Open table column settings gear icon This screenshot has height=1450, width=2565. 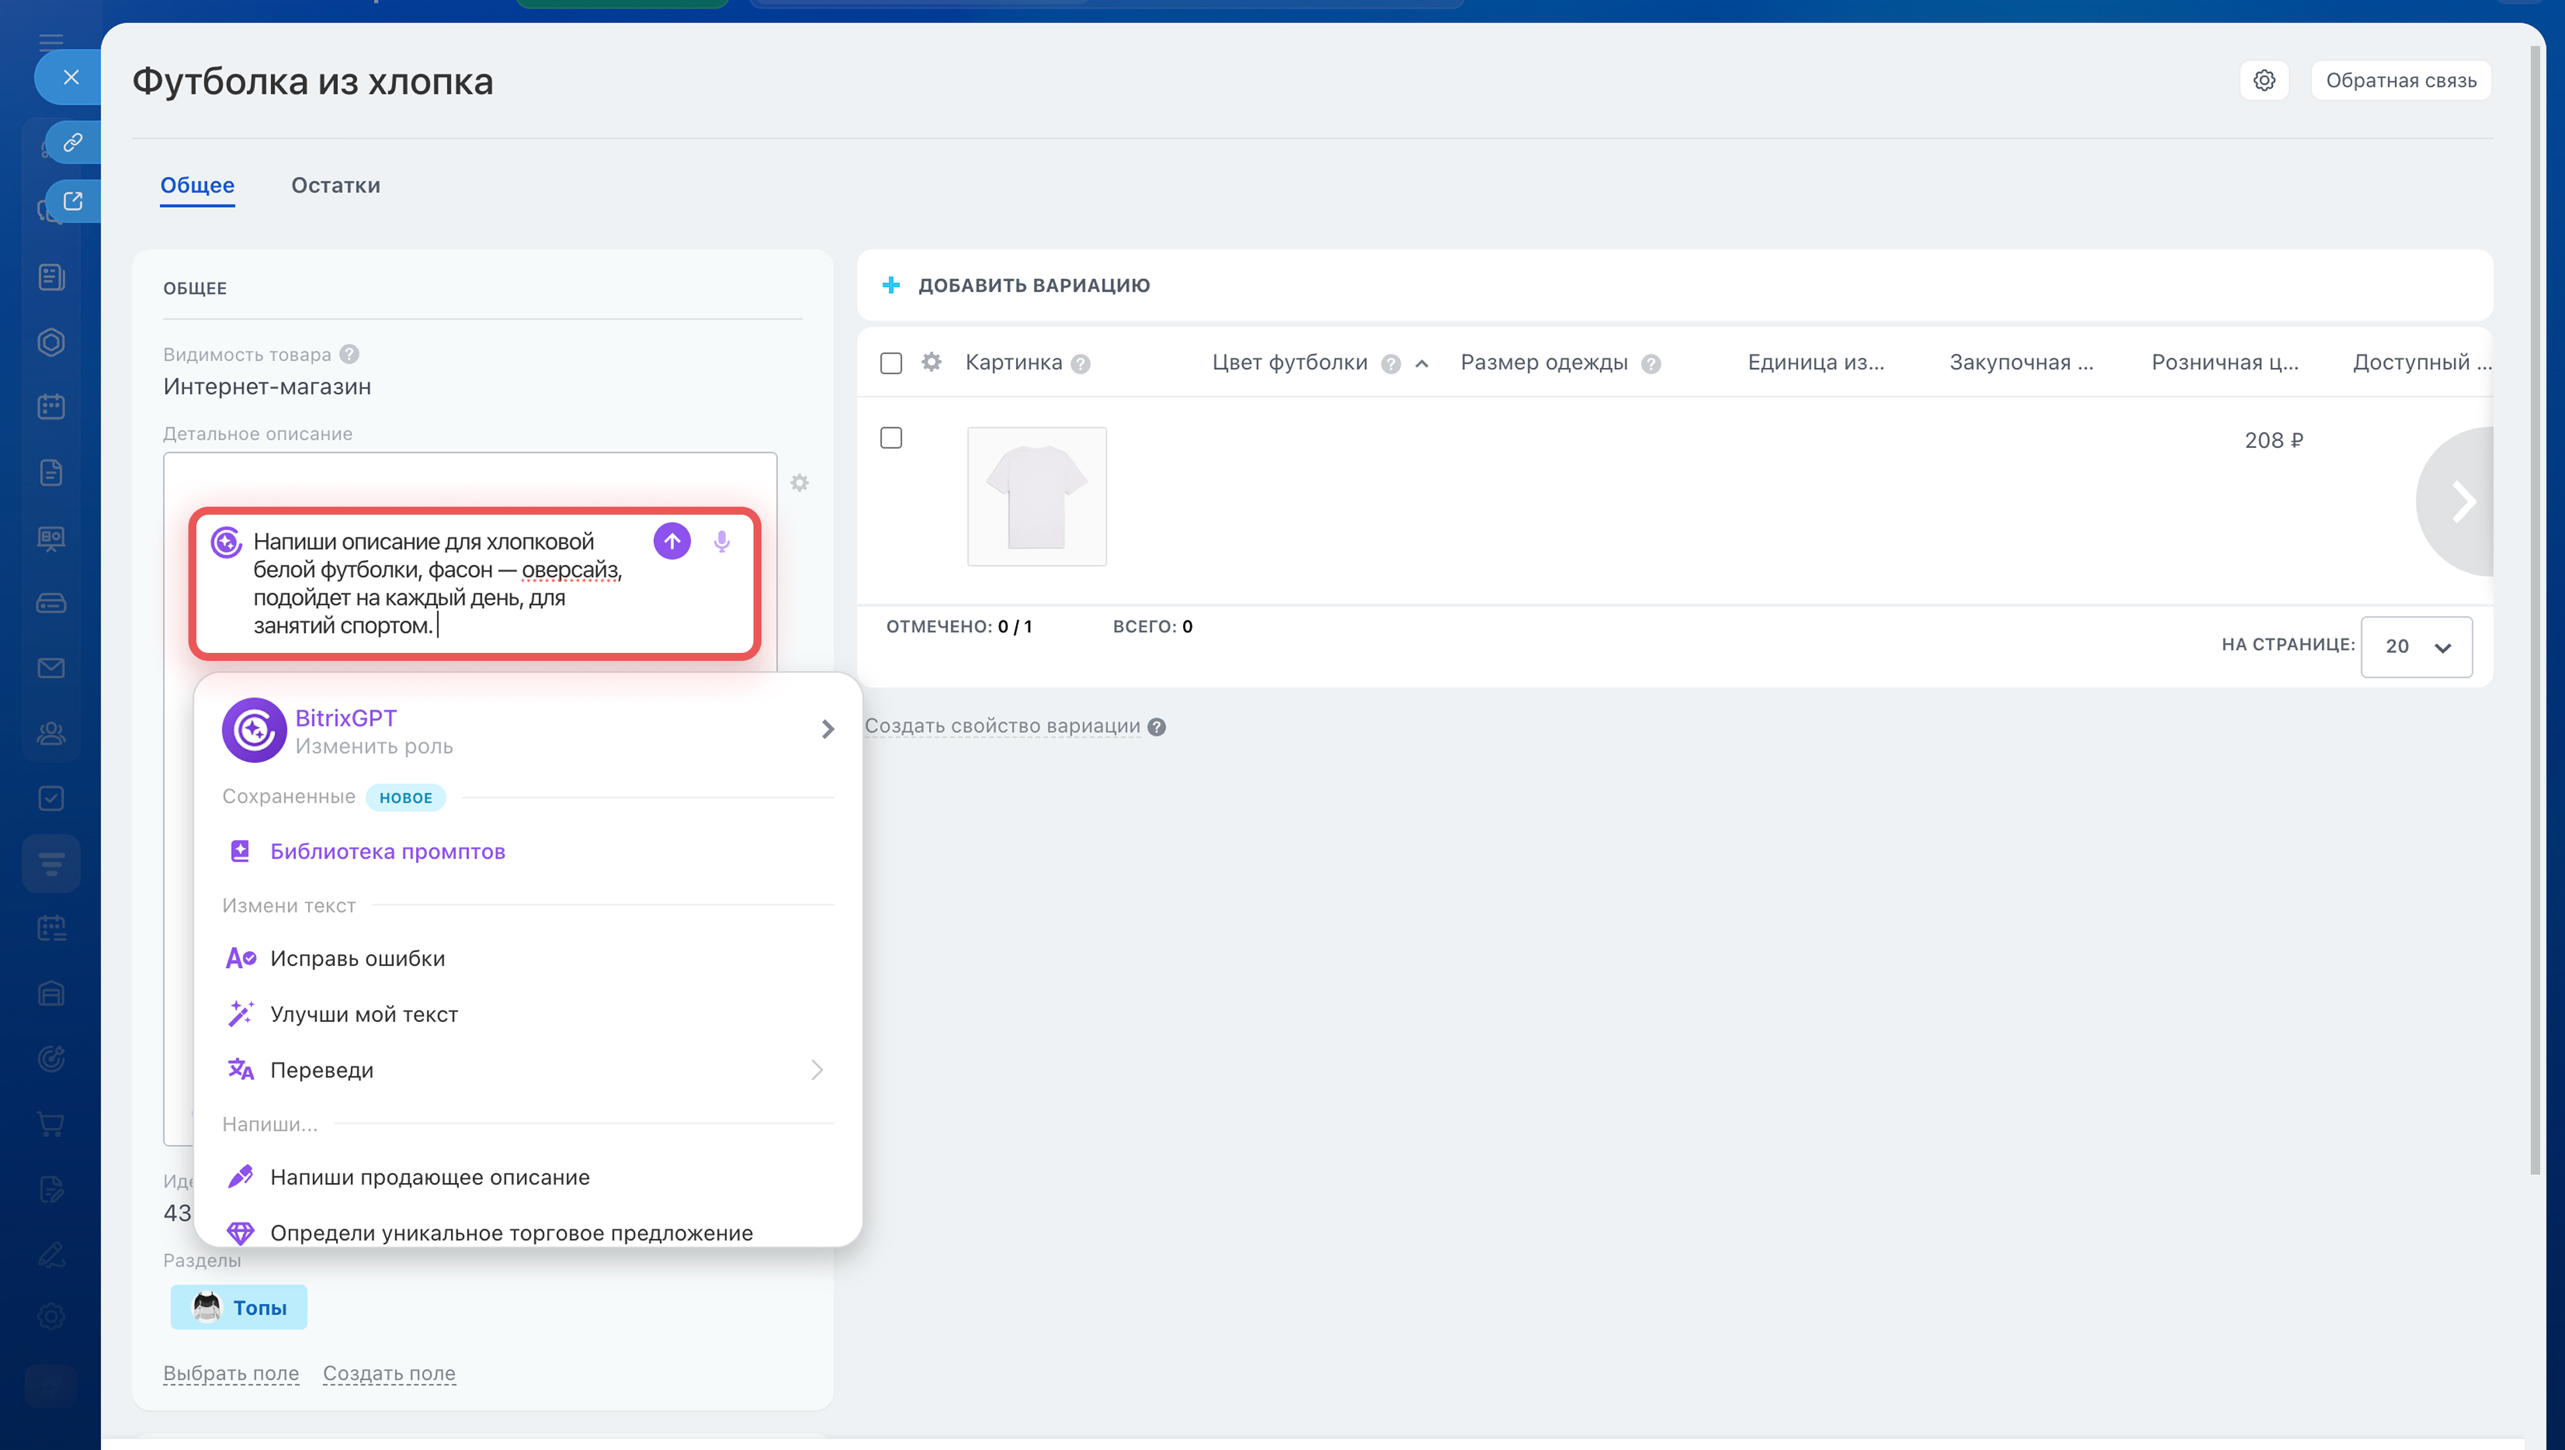point(931,362)
